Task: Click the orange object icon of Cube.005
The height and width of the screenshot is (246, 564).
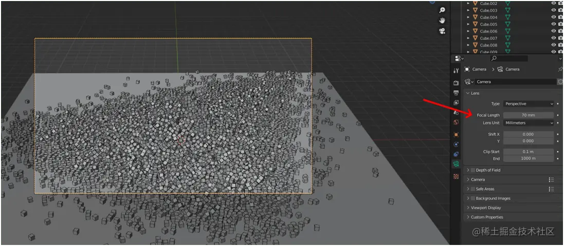Action: tap(475, 25)
